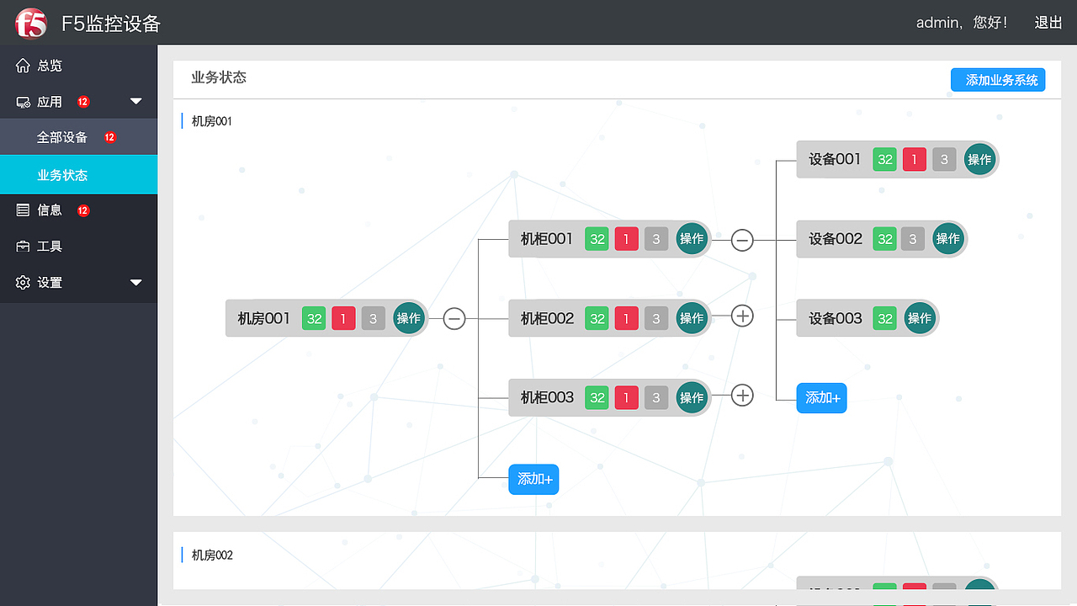Collapse 机房001 node with minus circle

click(x=454, y=319)
